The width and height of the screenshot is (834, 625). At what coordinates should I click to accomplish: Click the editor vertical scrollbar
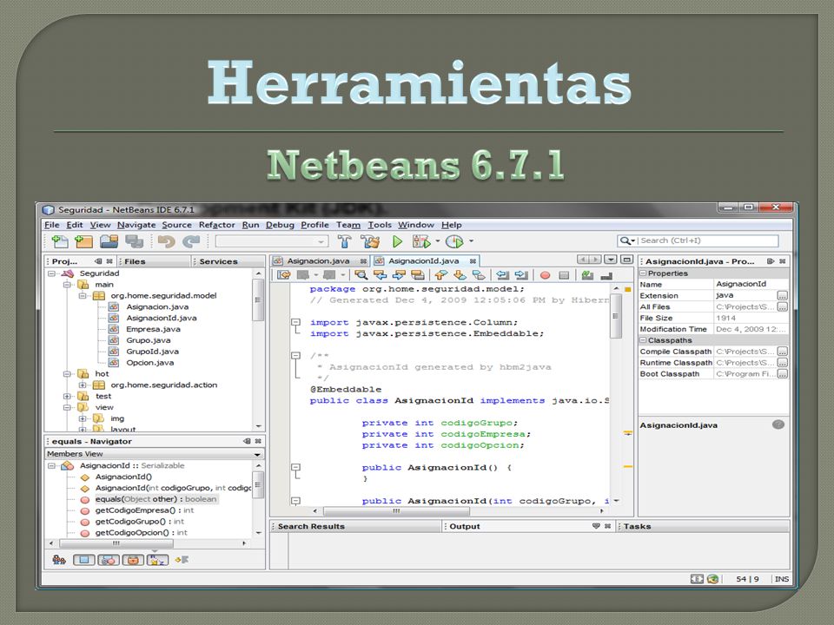pos(615,316)
